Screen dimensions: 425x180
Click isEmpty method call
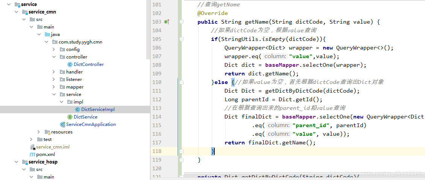point(273,39)
